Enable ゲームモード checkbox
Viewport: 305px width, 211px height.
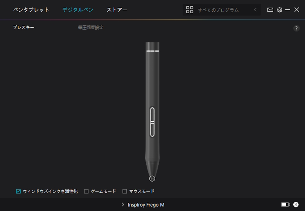[86, 191]
